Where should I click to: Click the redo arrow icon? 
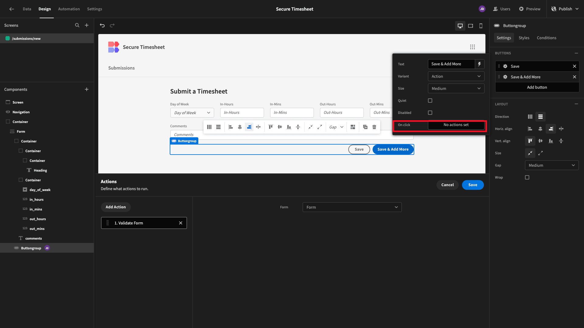(x=112, y=26)
